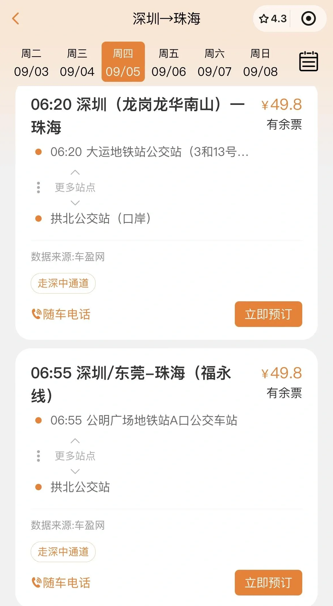Book the 06:55 福永线 trip with 立即预订

tap(268, 583)
